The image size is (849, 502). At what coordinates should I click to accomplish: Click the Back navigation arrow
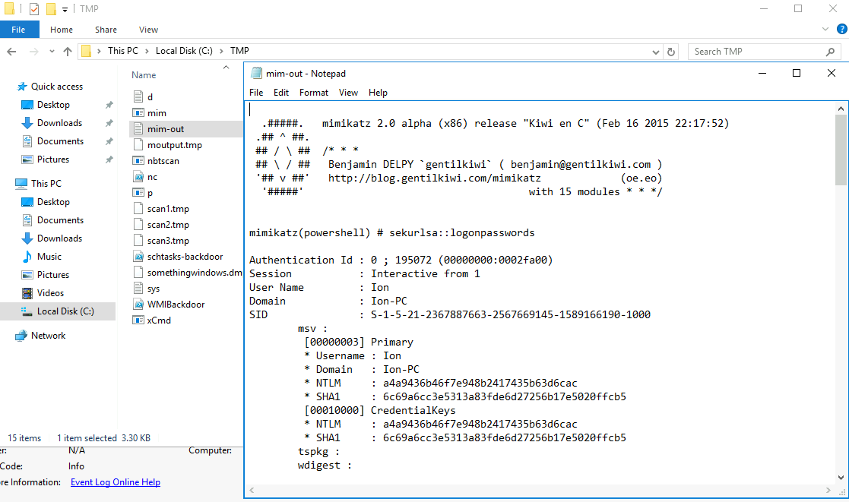tap(11, 51)
